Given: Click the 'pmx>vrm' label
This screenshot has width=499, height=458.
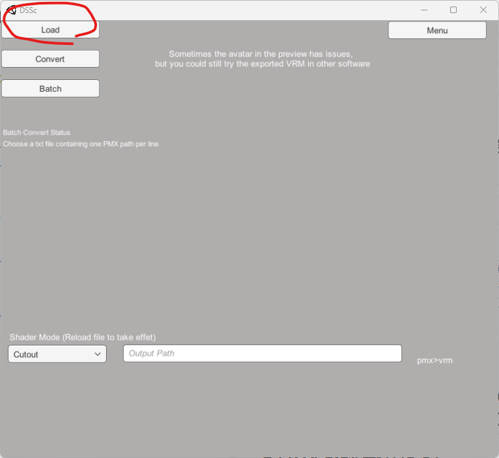Looking at the screenshot, I should (435, 360).
